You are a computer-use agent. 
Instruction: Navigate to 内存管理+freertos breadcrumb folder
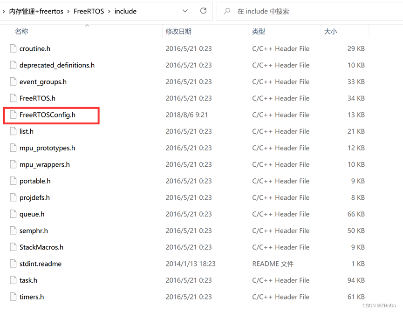tap(36, 11)
